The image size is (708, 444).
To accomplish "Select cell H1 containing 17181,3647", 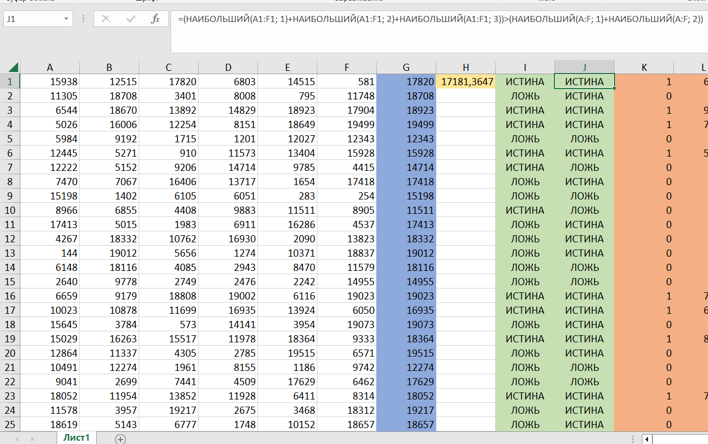I will (465, 82).
